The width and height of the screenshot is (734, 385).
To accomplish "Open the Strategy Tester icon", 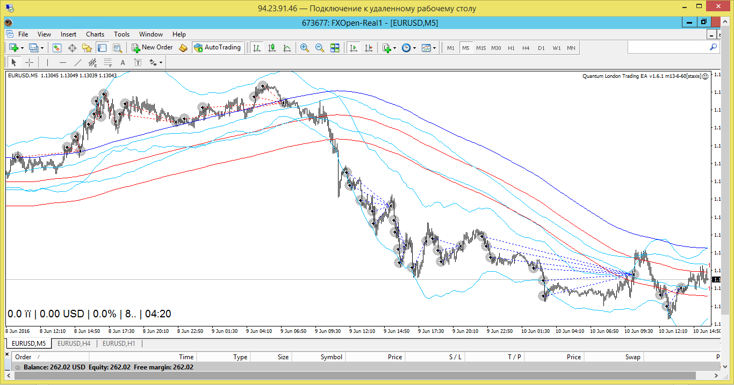I will click(x=117, y=48).
